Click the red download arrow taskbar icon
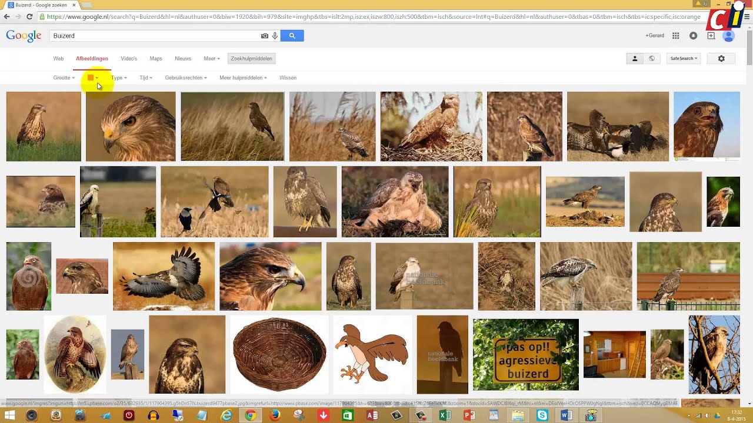Image resolution: width=753 pixels, height=423 pixels. pyautogui.click(x=323, y=415)
